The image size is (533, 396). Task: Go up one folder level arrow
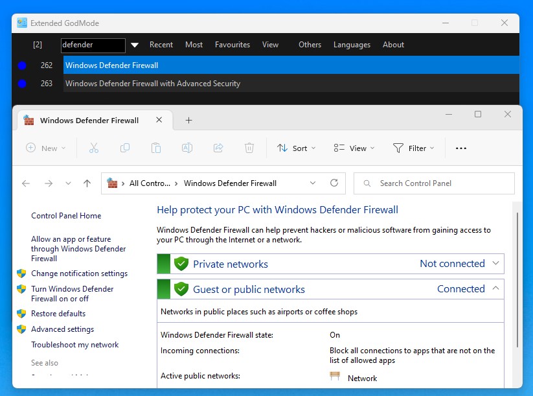87,183
